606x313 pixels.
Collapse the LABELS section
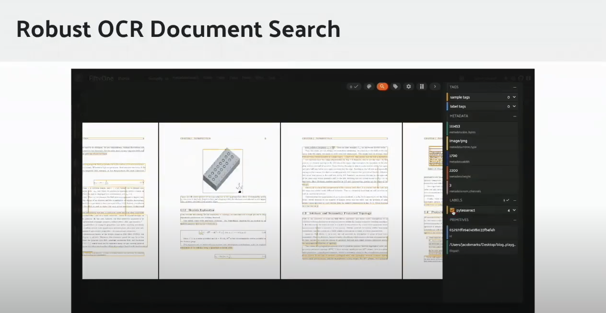514,200
